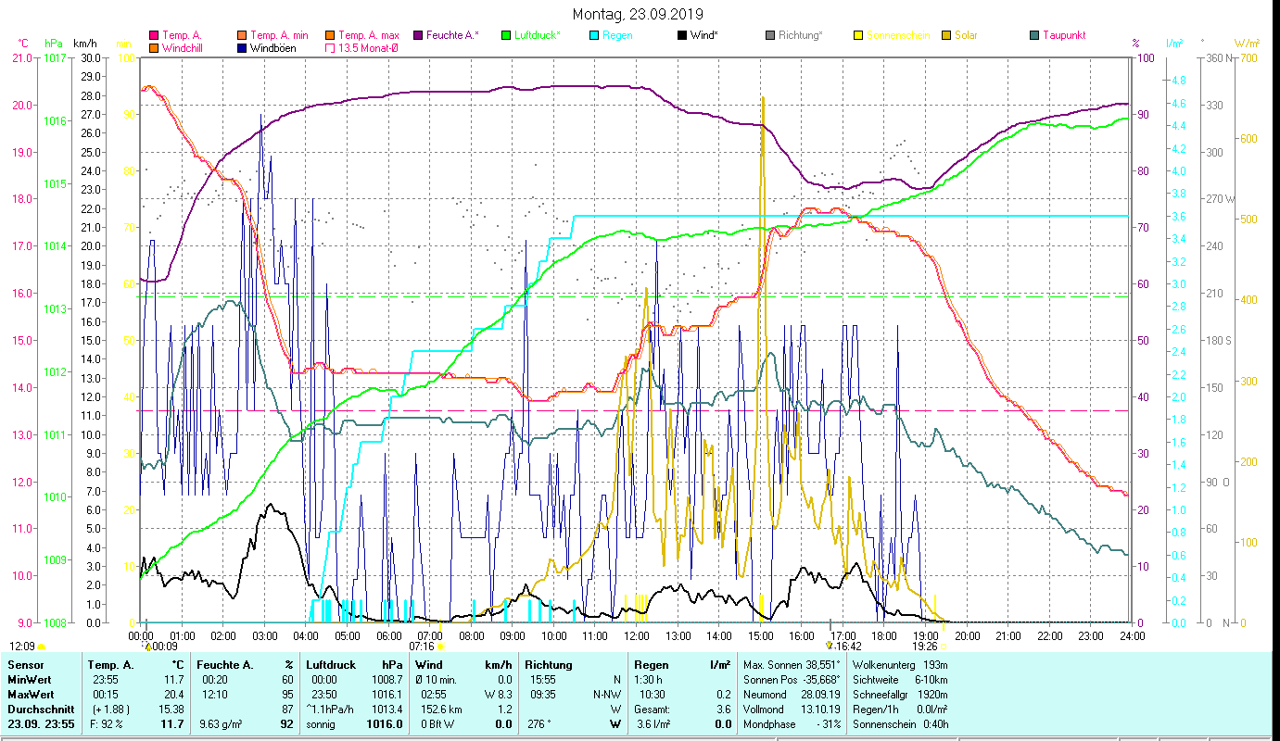1280x741 pixels.
Task: Click the 'Durchschnitt' row label
Action: tap(39, 709)
